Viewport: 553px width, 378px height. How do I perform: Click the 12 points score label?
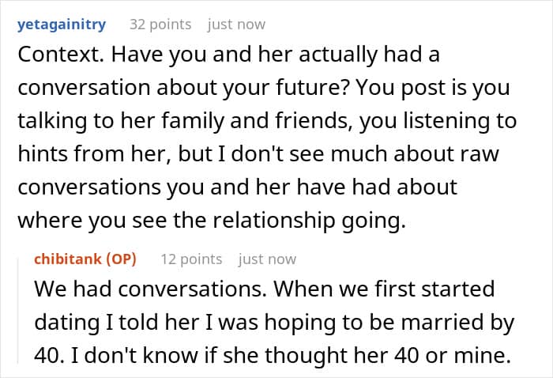tap(191, 259)
